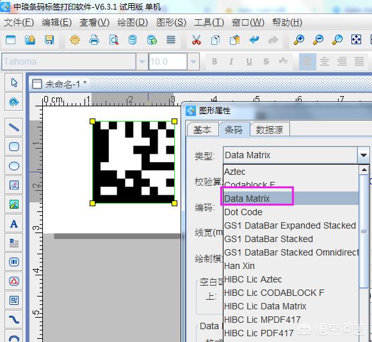
Task: Click scroll up arrow of type list
Action: [364, 170]
